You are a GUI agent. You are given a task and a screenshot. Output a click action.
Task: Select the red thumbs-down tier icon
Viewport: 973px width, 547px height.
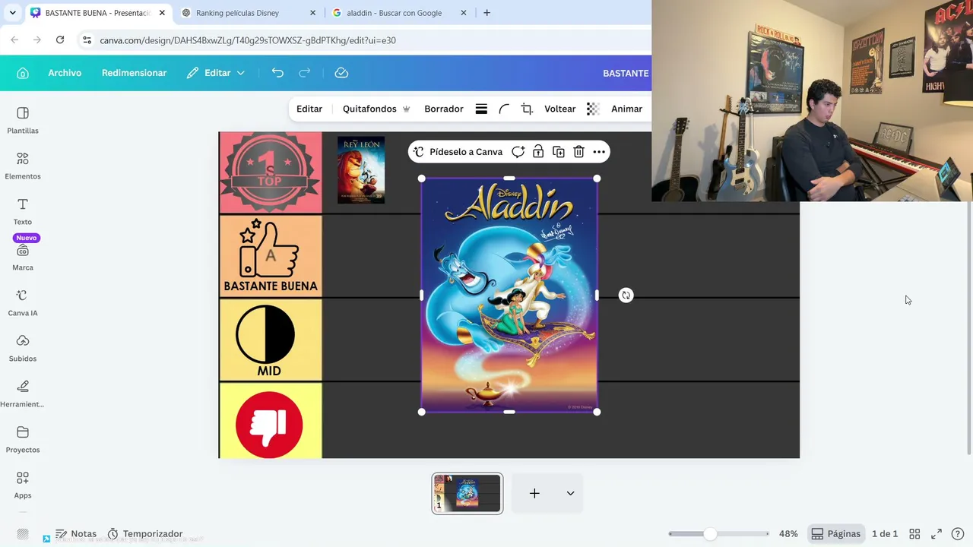(269, 425)
